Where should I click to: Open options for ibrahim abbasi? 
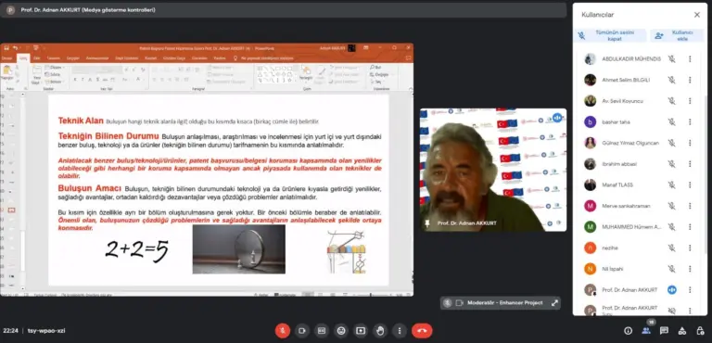[x=690, y=164]
